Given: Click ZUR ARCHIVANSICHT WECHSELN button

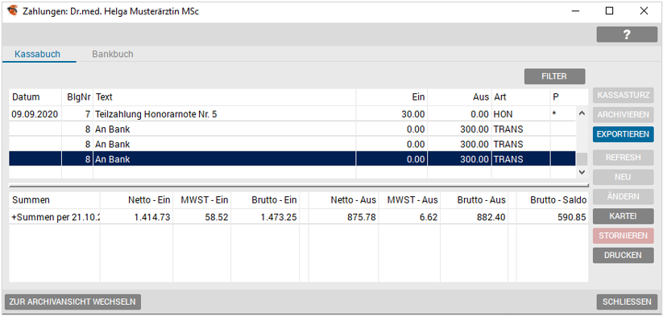Looking at the screenshot, I should coord(73,302).
